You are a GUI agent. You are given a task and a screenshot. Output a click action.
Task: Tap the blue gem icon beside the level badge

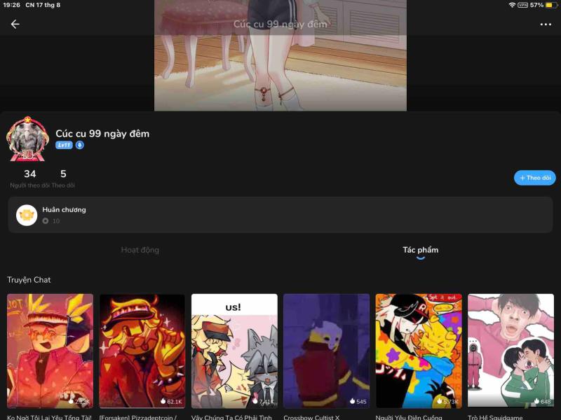[79, 146]
